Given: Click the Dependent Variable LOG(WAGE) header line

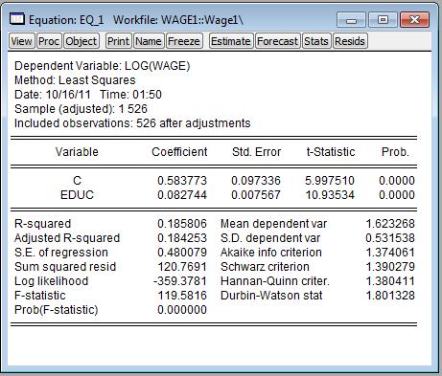Looking at the screenshot, I should pyautogui.click(x=103, y=66).
